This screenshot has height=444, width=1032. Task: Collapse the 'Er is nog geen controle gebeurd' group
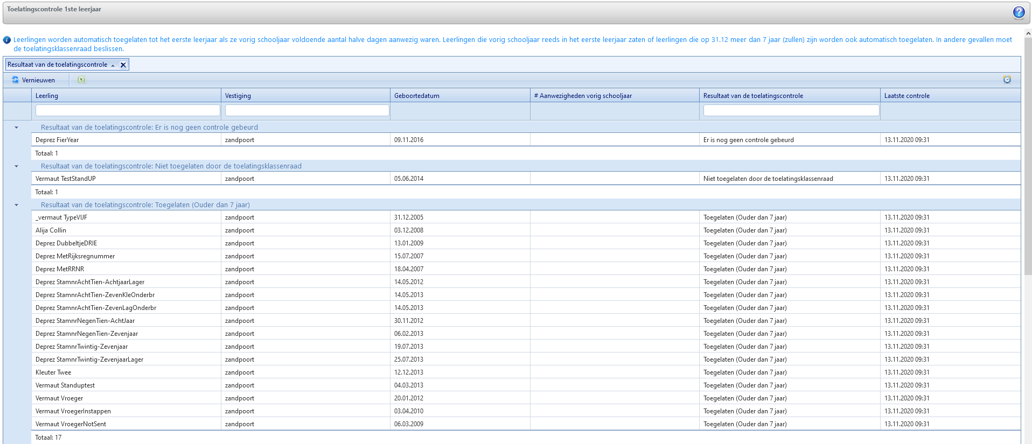tap(16, 128)
